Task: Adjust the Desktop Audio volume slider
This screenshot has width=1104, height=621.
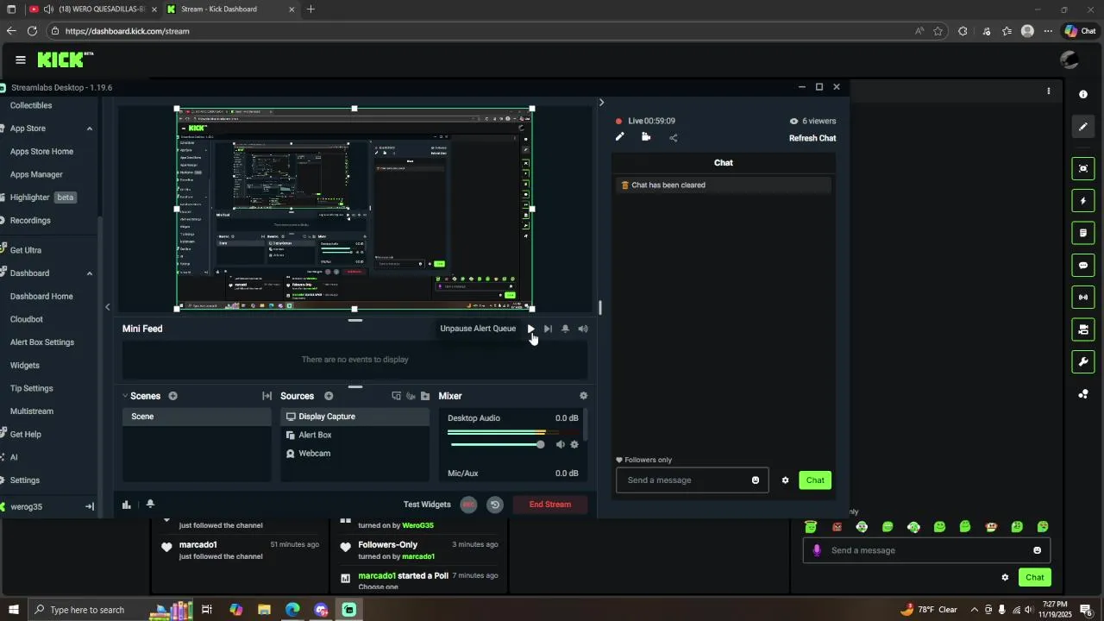Action: pyautogui.click(x=498, y=444)
